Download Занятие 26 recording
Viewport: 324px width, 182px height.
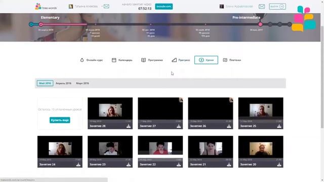point(229,126)
